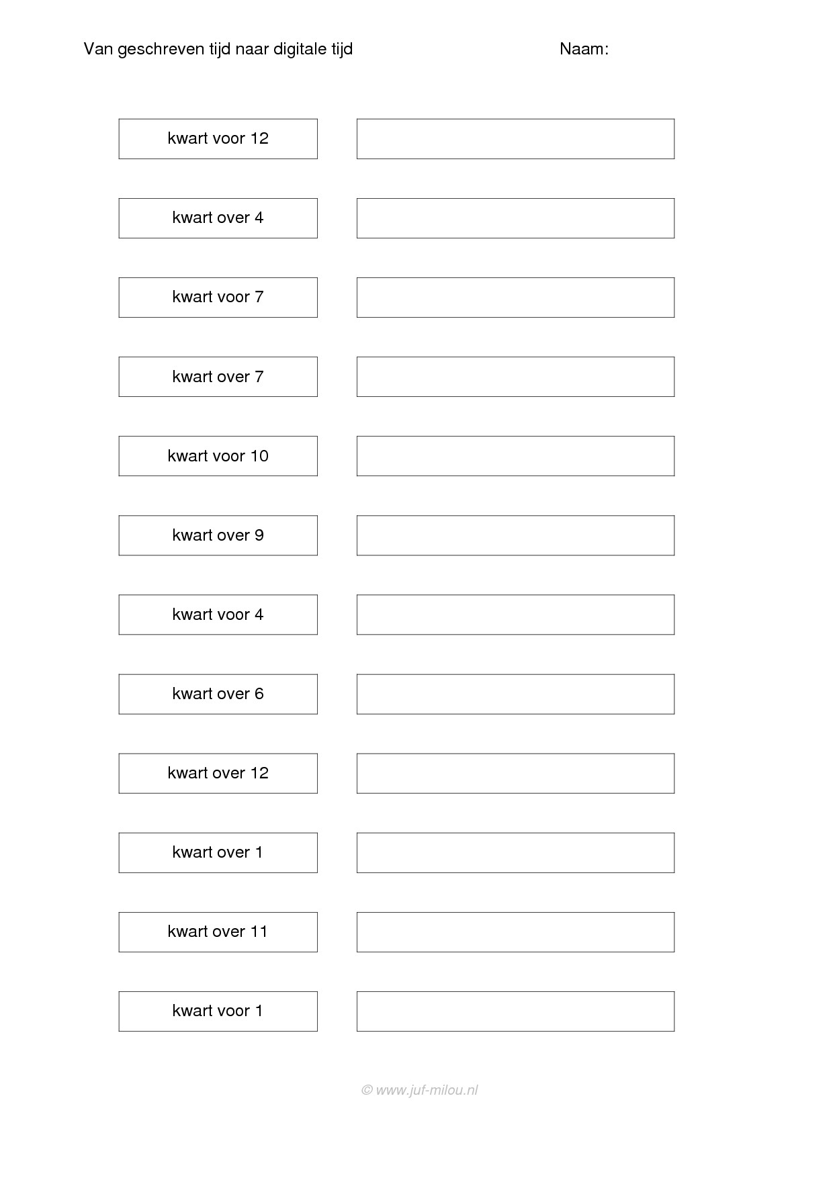Select the answer box for kwart over 6

(515, 694)
